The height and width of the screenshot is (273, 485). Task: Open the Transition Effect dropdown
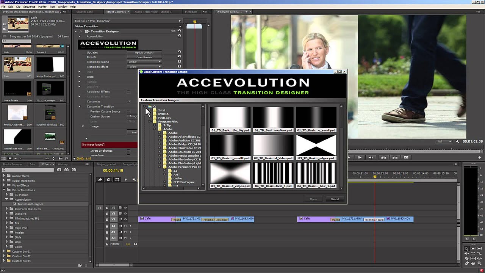[x=144, y=67]
